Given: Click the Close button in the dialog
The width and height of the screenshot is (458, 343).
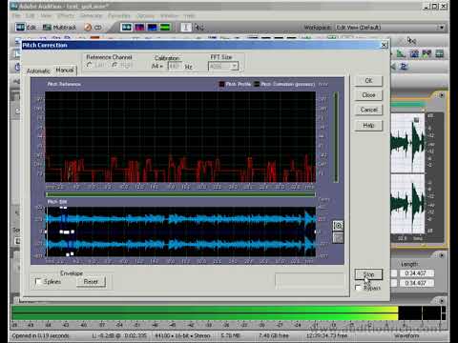Looking at the screenshot, I should click(x=368, y=95).
